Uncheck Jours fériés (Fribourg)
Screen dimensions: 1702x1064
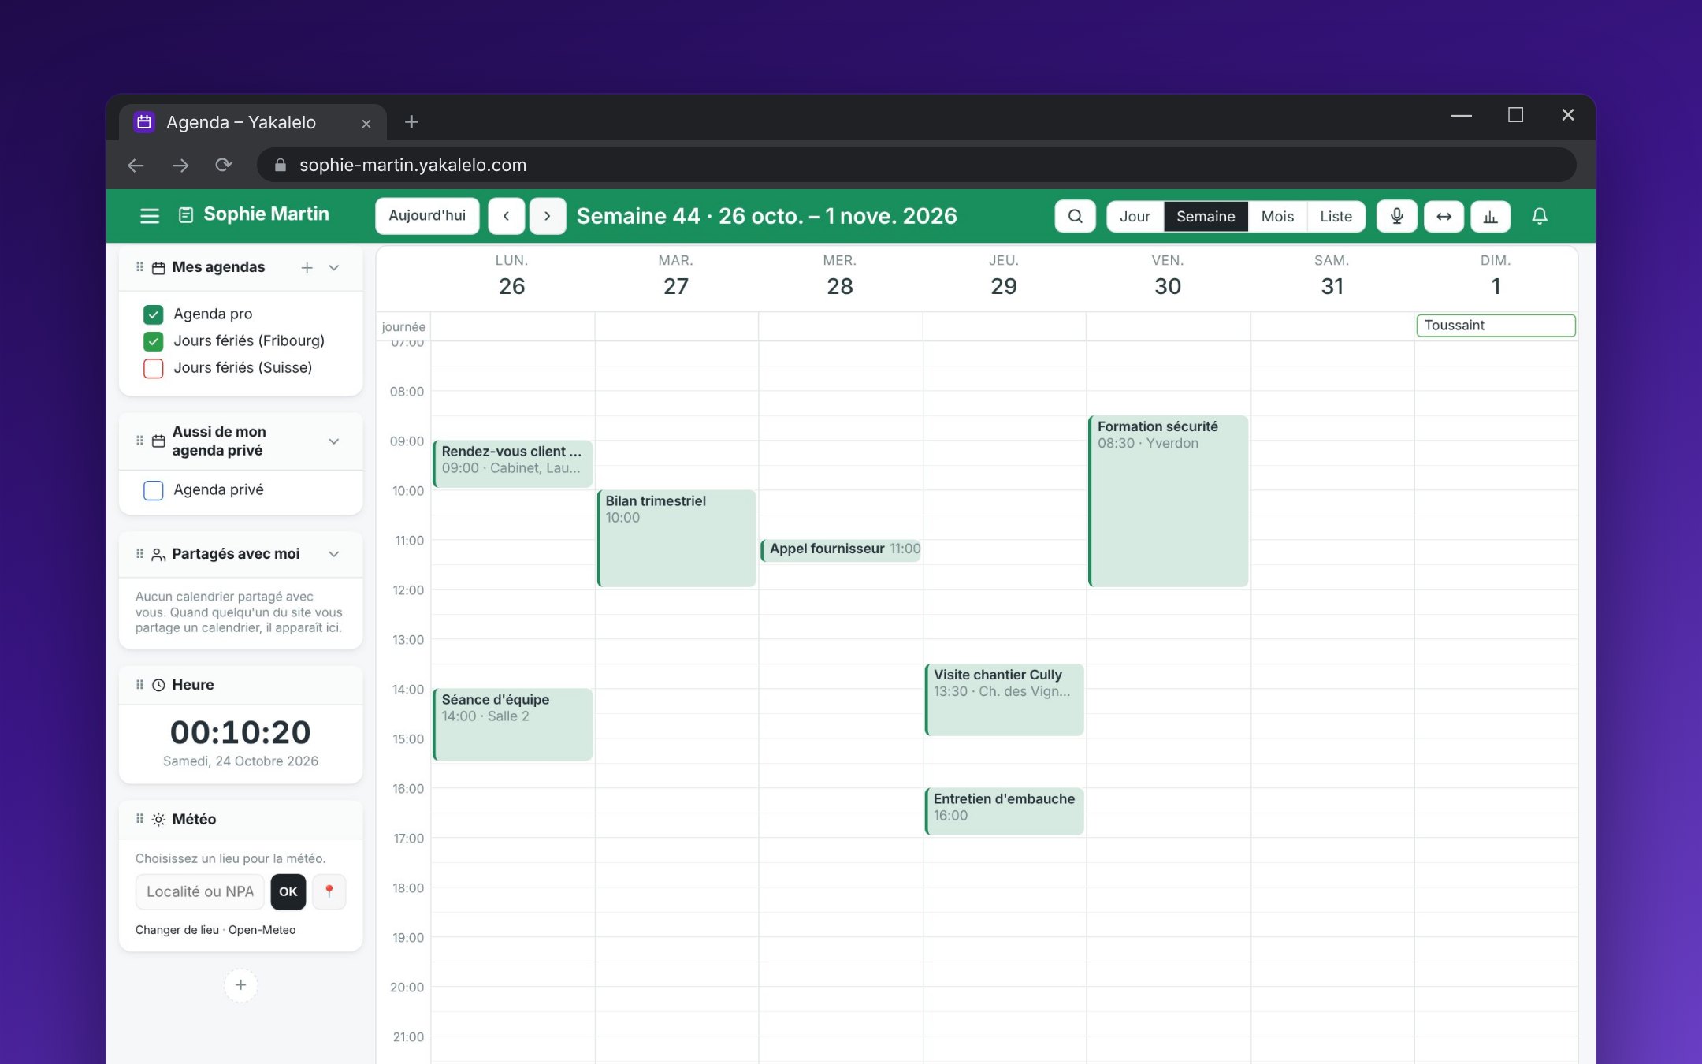(153, 341)
